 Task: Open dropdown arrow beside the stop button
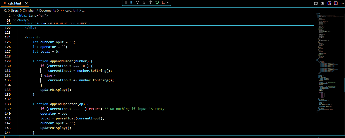pyautogui.click(x=168, y=2)
